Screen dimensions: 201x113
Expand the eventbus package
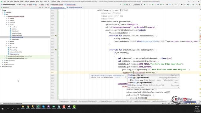click(x=8, y=27)
